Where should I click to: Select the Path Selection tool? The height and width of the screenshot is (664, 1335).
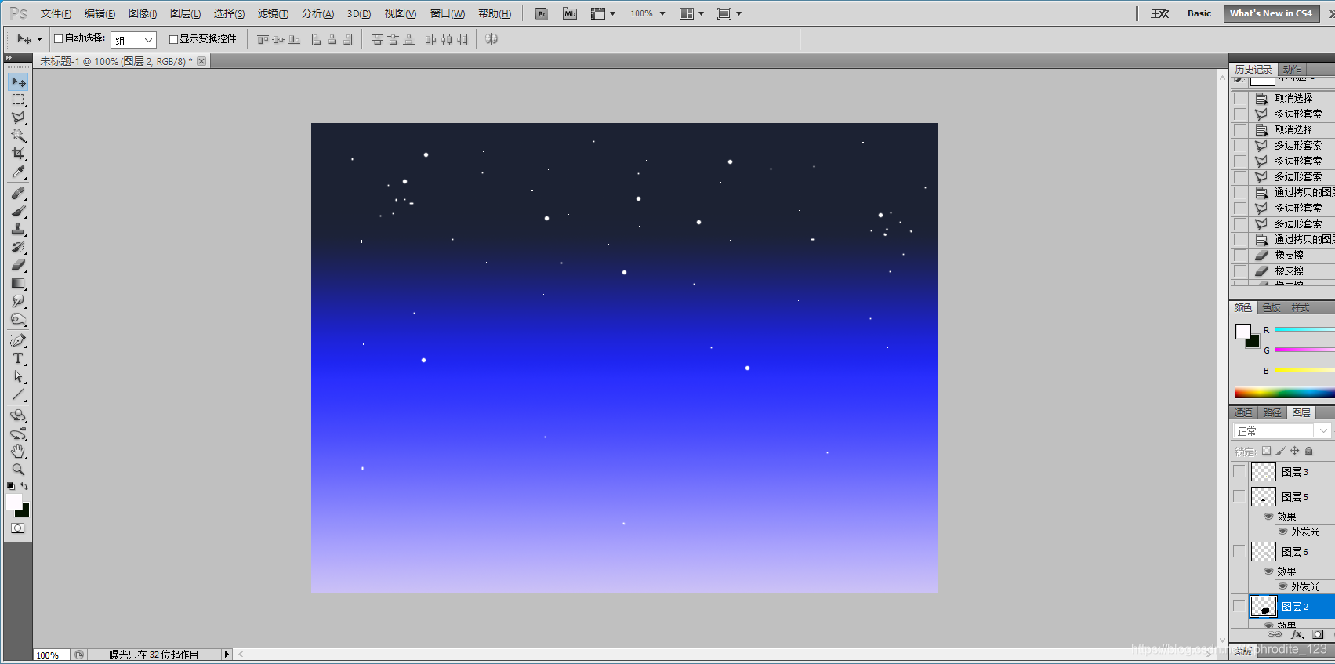18,376
